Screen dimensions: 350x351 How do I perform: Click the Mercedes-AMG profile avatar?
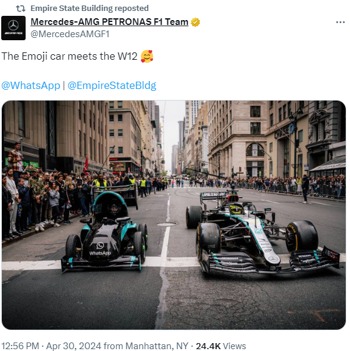tap(13, 28)
